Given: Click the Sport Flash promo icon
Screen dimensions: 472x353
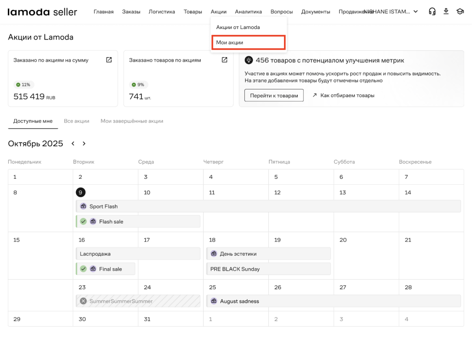Looking at the screenshot, I should pos(83,206).
